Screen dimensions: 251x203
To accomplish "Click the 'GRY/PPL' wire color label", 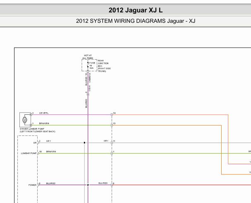I will 44,113.
